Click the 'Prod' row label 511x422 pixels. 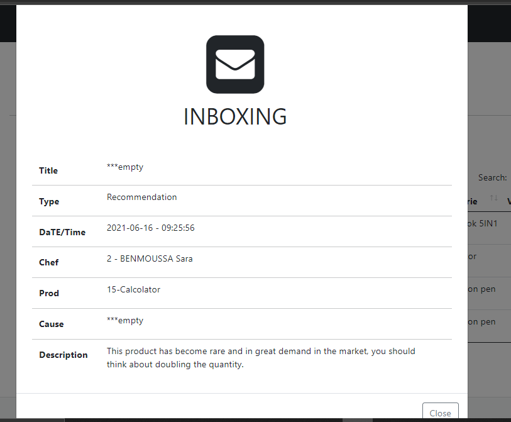pyautogui.click(x=49, y=293)
